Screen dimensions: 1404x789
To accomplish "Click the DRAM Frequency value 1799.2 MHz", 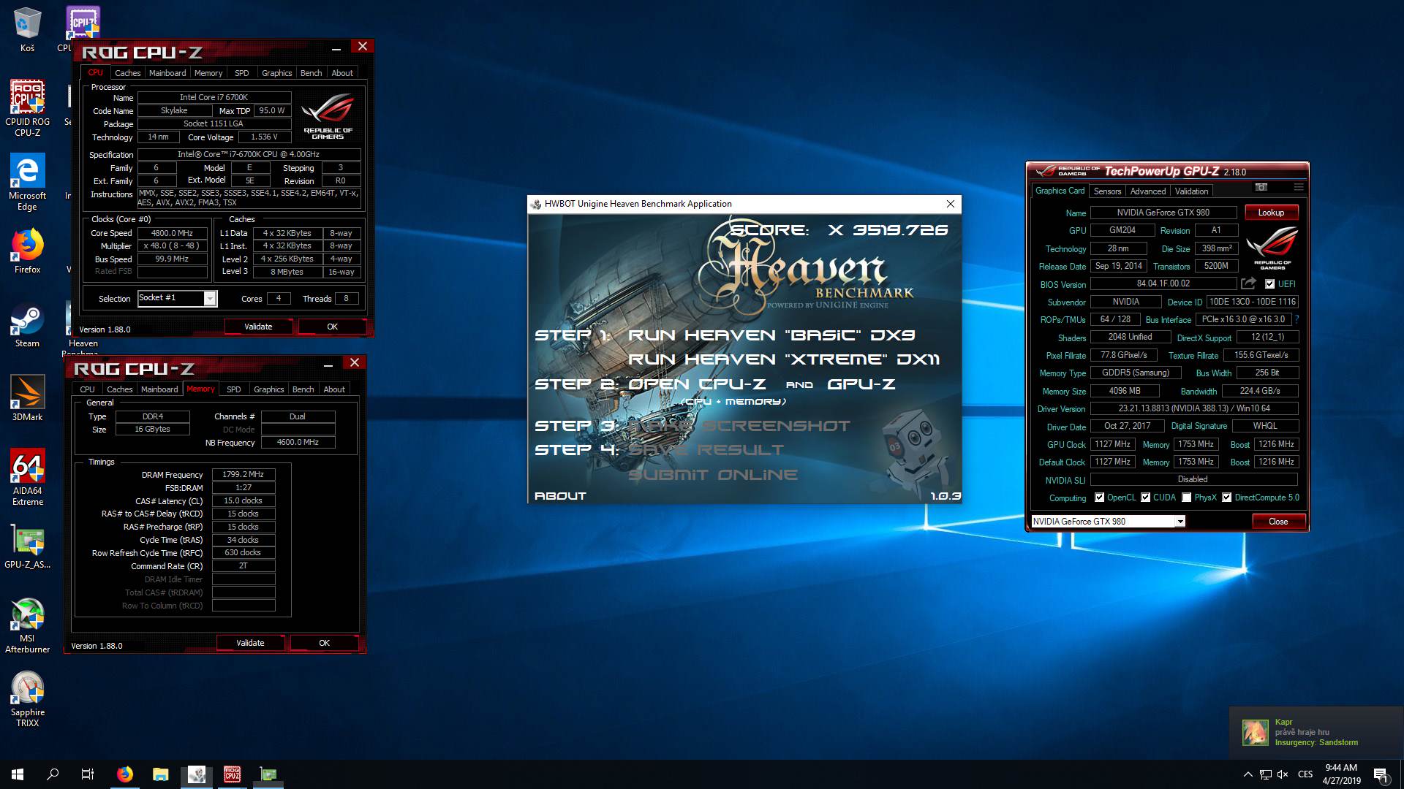I will [244, 475].
